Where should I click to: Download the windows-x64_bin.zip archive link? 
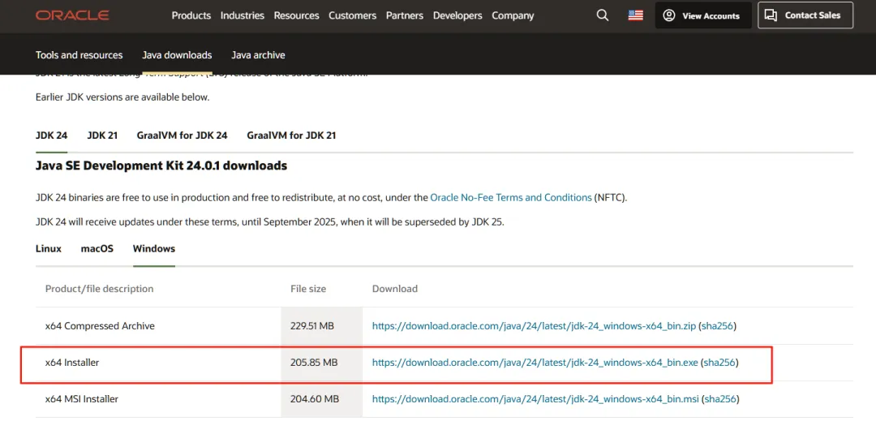[534, 325]
